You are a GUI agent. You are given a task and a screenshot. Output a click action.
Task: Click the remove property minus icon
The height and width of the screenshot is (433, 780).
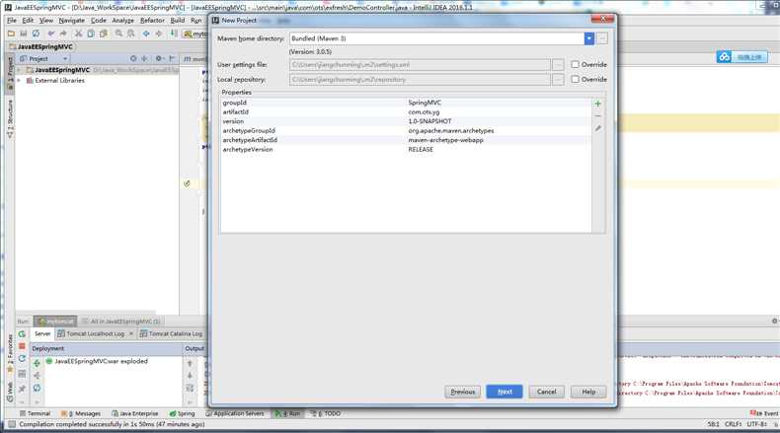coord(598,115)
